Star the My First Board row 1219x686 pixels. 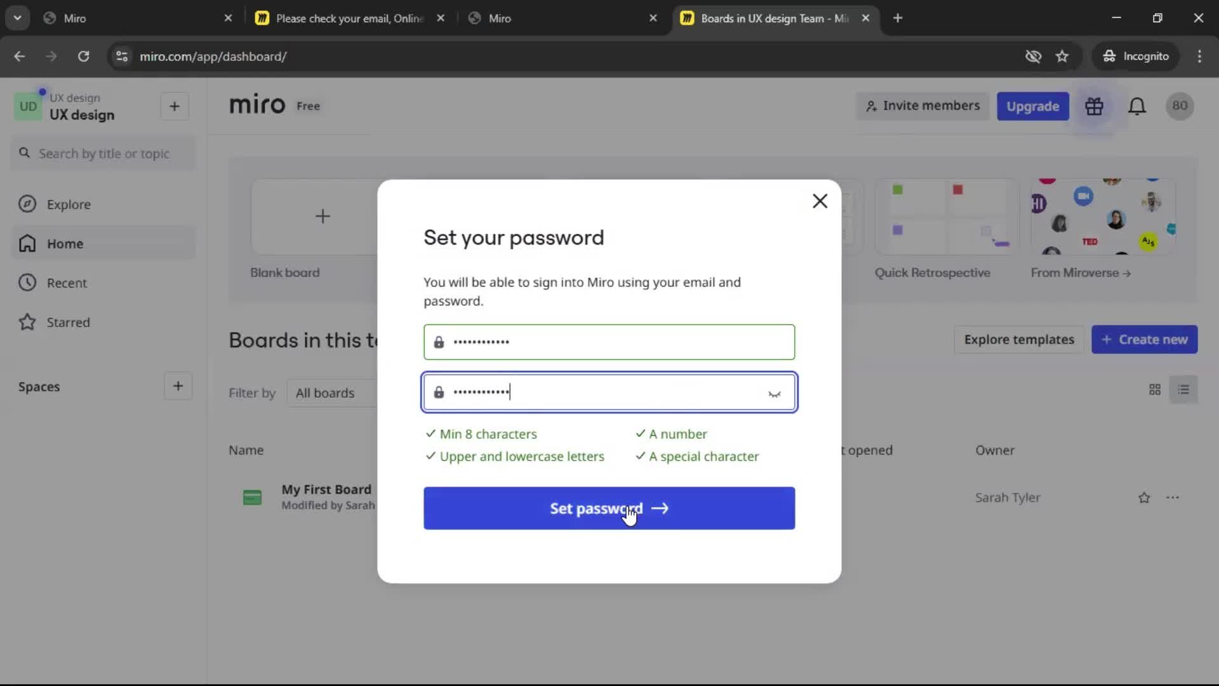pyautogui.click(x=1143, y=498)
